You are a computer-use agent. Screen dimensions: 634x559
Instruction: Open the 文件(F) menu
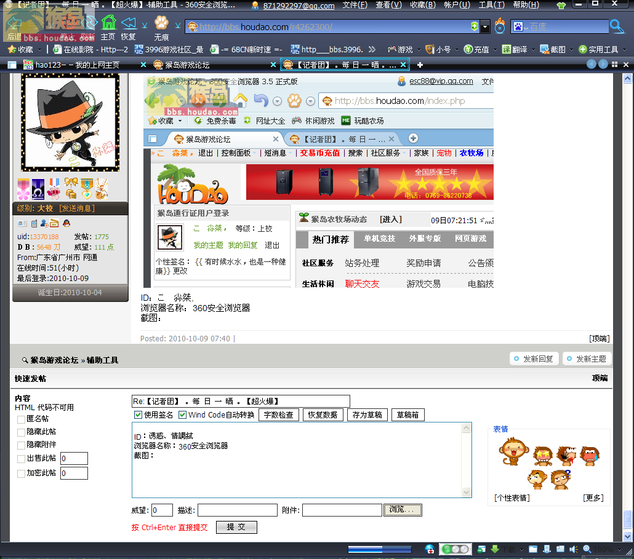coord(355,6)
